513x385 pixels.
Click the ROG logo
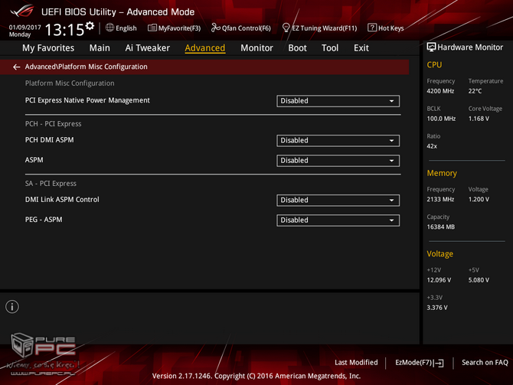(x=21, y=11)
